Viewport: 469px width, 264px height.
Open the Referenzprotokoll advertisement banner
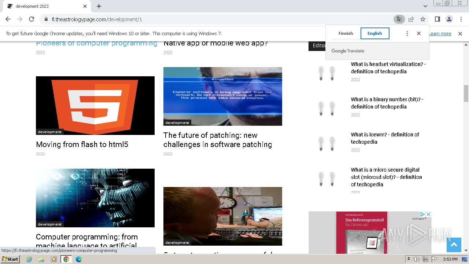(370, 232)
